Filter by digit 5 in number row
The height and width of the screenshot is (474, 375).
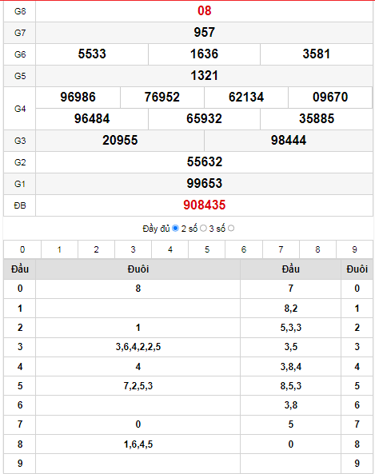[207, 249]
